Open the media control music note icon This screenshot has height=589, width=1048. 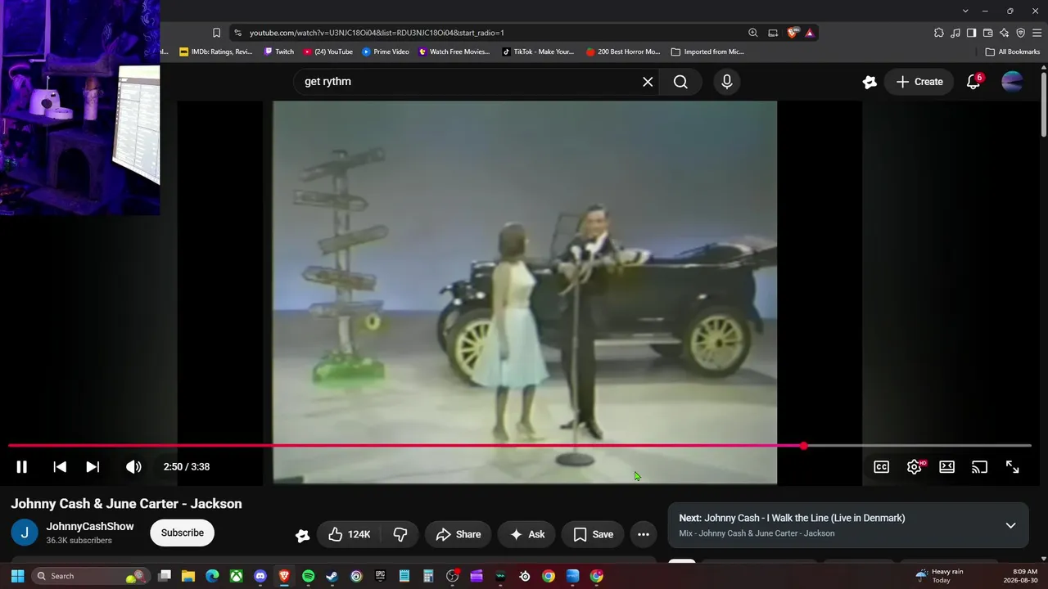(955, 33)
